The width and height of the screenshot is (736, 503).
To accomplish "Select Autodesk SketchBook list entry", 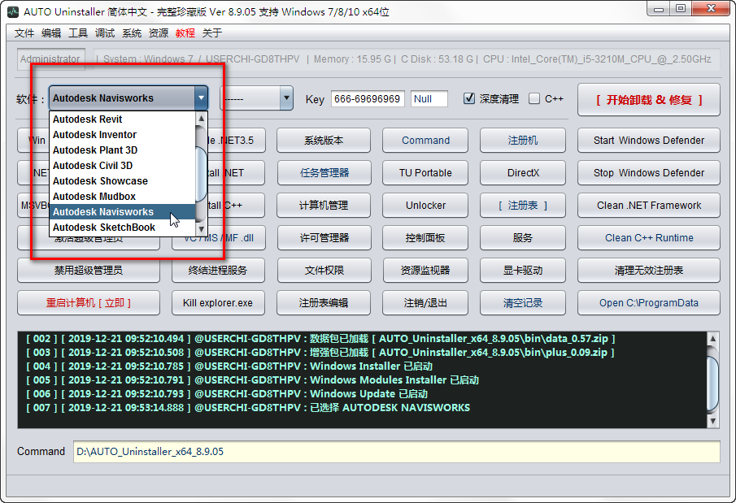I will 122,228.
